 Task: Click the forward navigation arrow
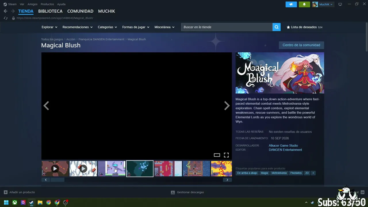point(13,11)
